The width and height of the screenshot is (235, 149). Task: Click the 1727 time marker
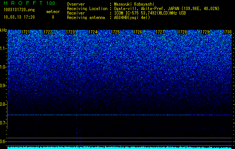pos(160,32)
